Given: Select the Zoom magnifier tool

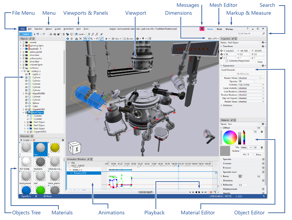Looking at the screenshot, I should (92, 39).
